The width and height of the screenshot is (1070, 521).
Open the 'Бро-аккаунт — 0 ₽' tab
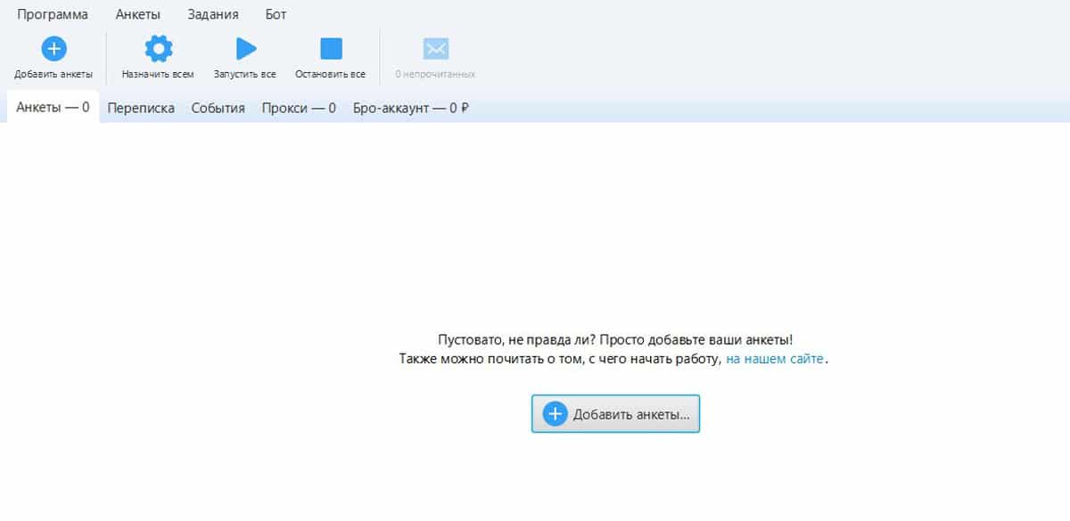pyautogui.click(x=410, y=108)
